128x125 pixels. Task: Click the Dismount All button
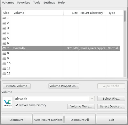click(x=80, y=120)
